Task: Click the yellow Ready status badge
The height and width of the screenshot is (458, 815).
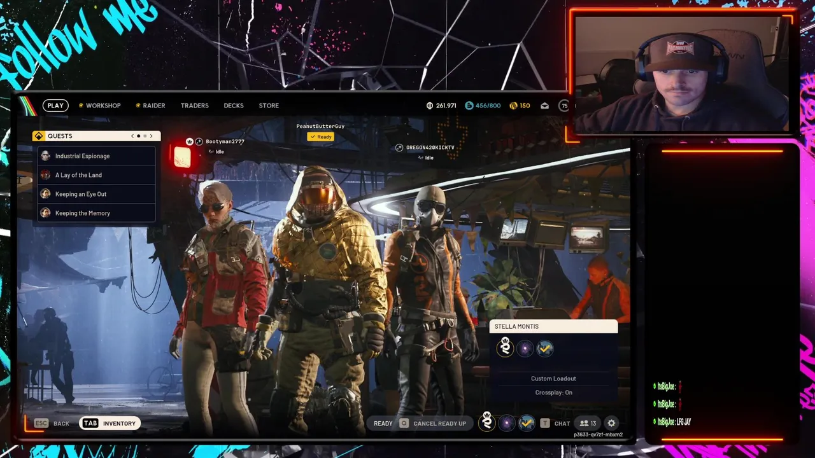Action: 320,137
